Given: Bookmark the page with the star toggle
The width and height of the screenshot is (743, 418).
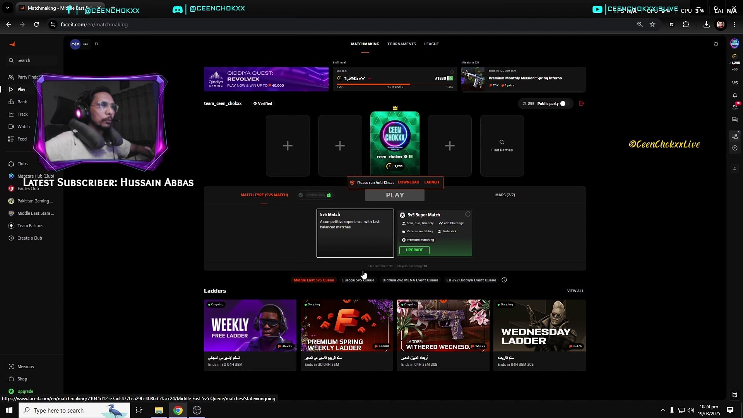Looking at the screenshot, I should (x=652, y=24).
